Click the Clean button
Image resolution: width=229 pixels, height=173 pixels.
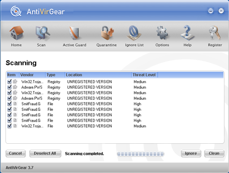pyautogui.click(x=214, y=153)
